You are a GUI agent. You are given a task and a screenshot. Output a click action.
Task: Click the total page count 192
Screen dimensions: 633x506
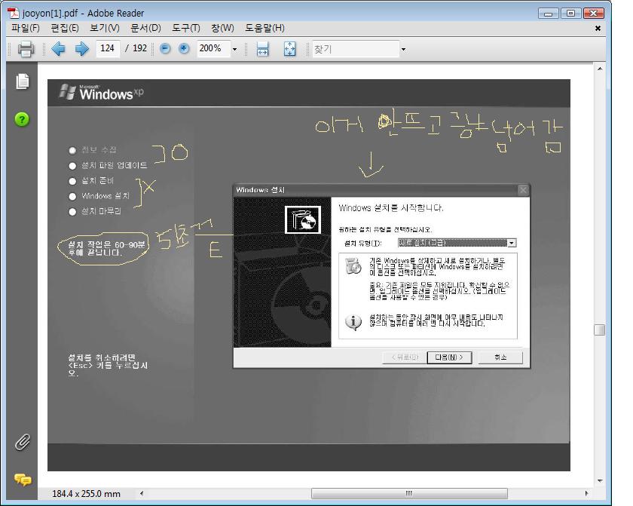pyautogui.click(x=139, y=48)
